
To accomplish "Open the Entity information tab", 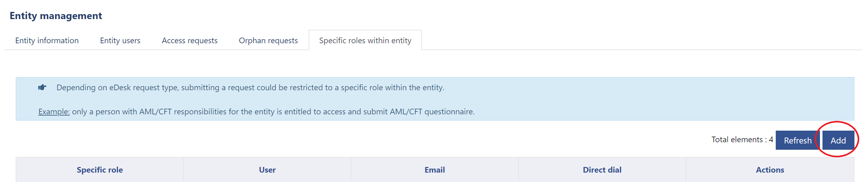I will (47, 40).
